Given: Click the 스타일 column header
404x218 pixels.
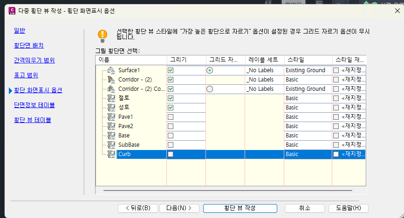Looking at the screenshot, I should click(308, 60).
